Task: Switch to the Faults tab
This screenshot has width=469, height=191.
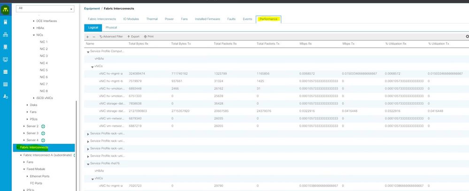Action: point(231,19)
